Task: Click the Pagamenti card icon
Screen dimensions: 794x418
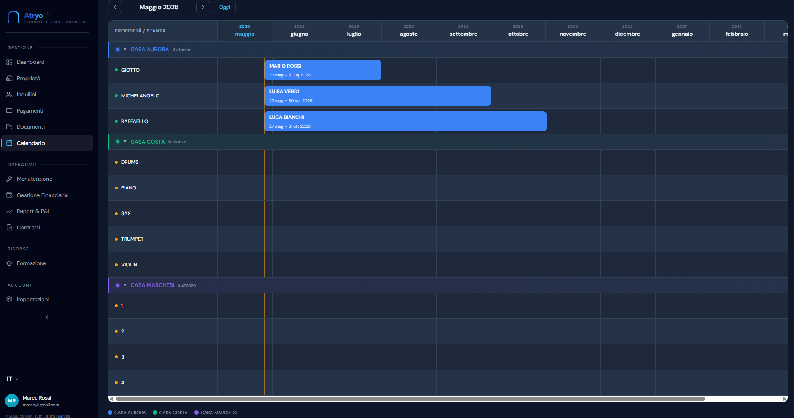Action: (9, 110)
